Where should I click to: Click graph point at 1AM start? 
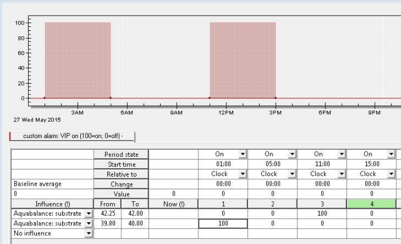pyautogui.click(x=45, y=98)
